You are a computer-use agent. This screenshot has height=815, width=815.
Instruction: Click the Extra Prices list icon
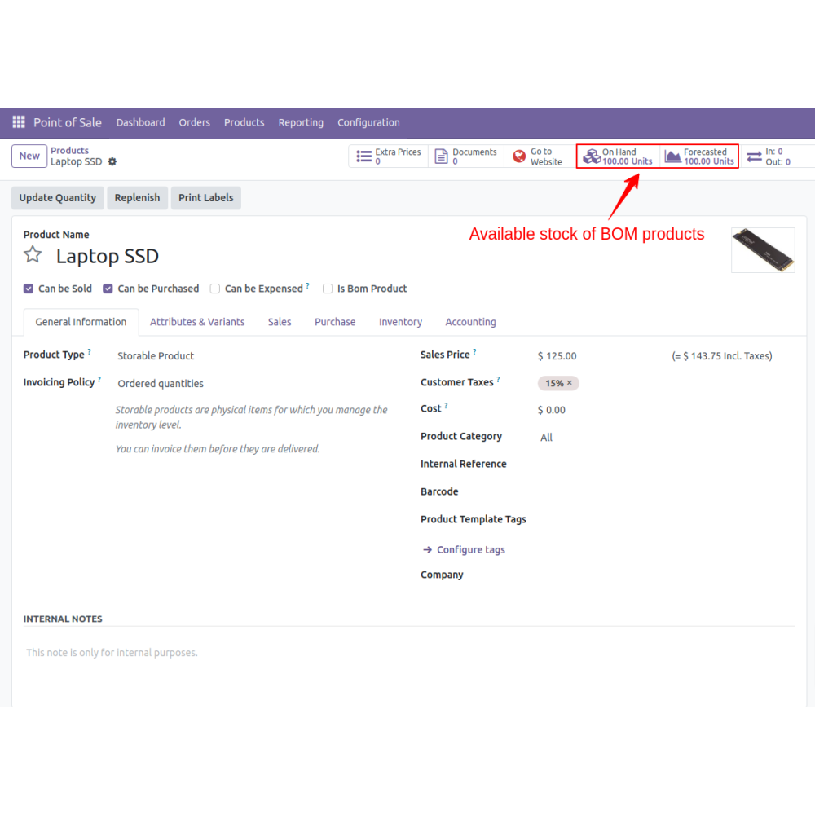363,156
